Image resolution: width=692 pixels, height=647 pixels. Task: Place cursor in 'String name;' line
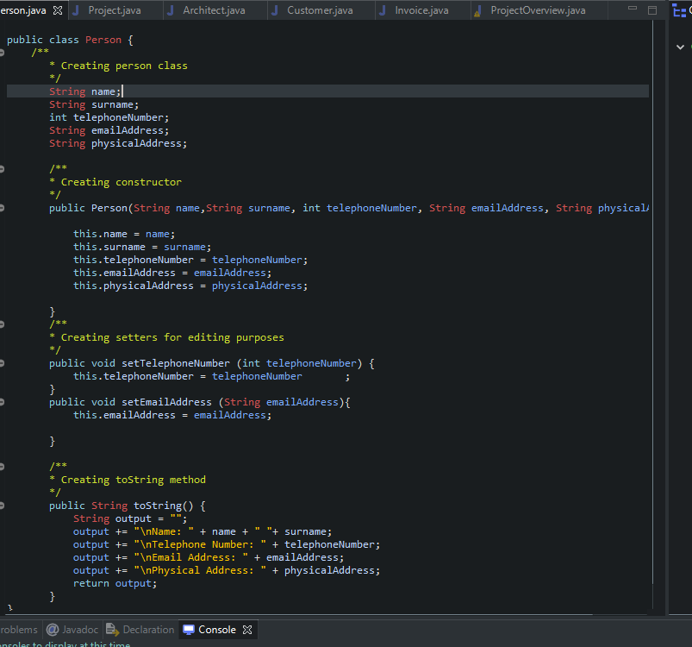pos(84,91)
